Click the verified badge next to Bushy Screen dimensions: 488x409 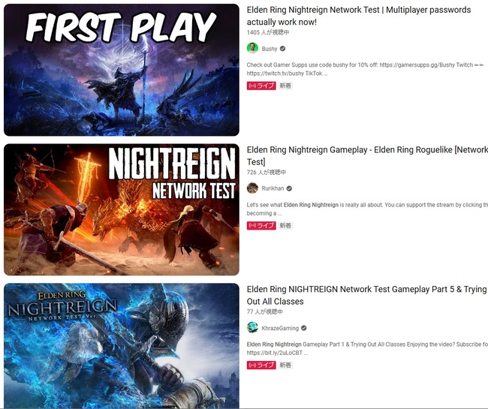[282, 49]
